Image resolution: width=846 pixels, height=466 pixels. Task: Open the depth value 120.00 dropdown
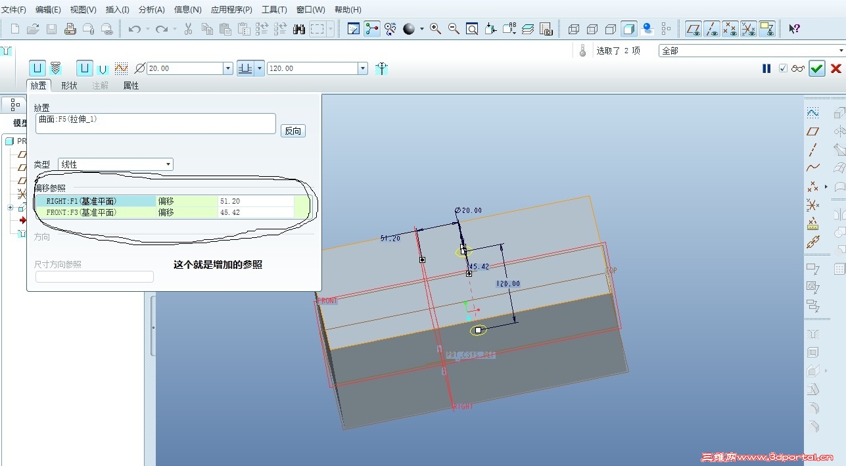tap(362, 68)
